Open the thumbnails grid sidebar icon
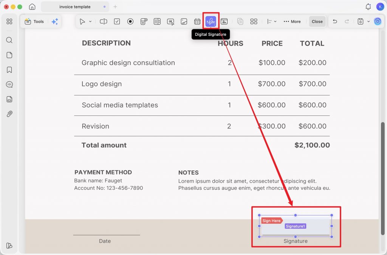387x255 pixels. click(9, 22)
